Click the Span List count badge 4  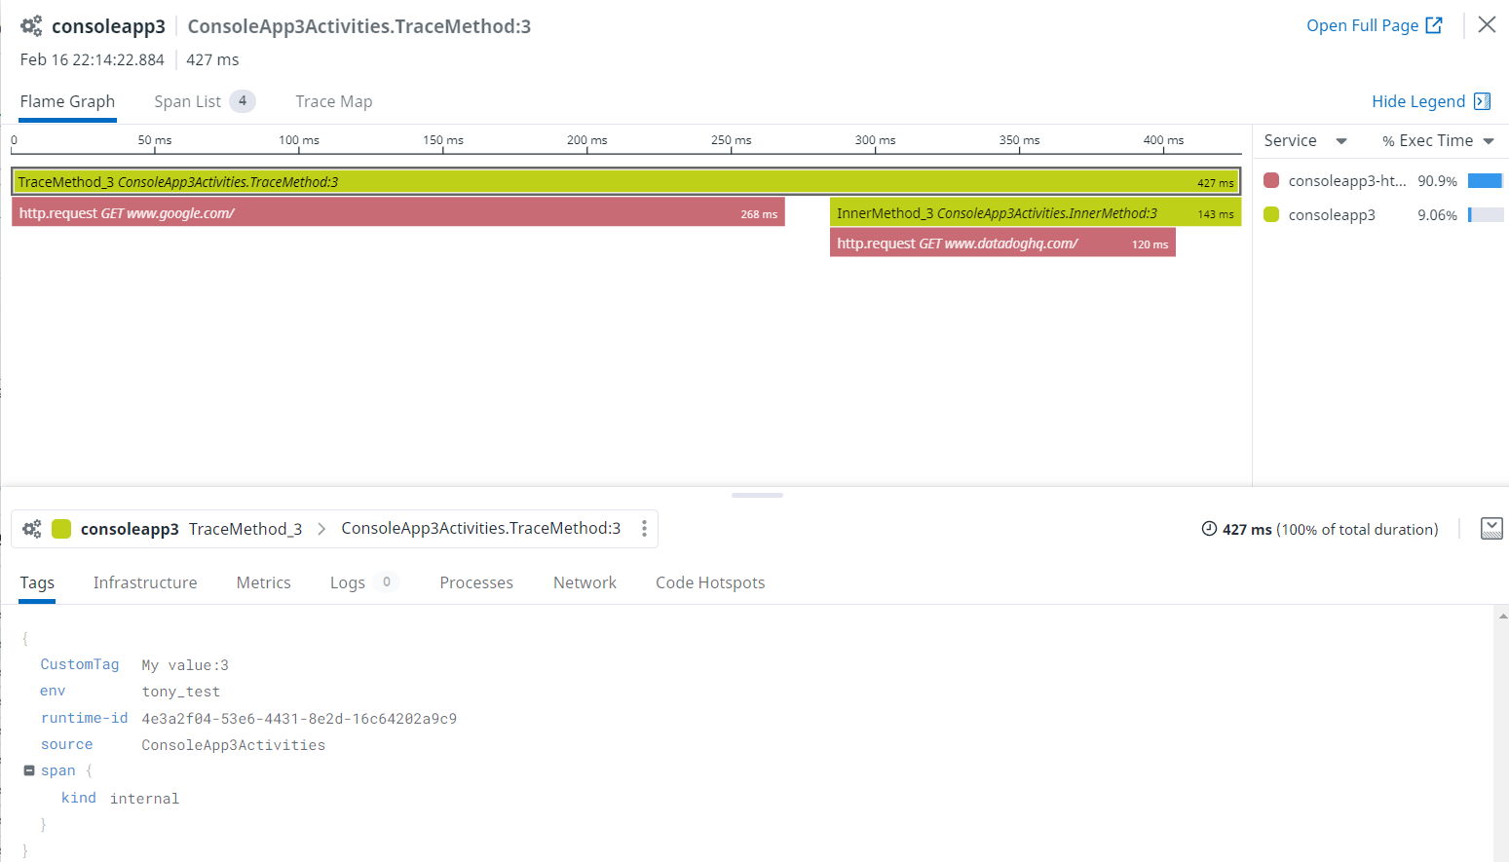(x=243, y=101)
